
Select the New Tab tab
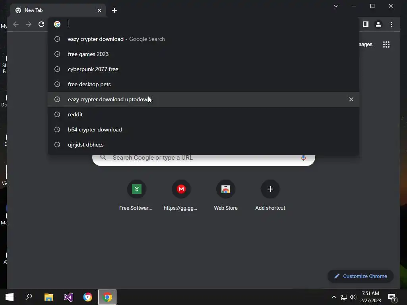58,10
